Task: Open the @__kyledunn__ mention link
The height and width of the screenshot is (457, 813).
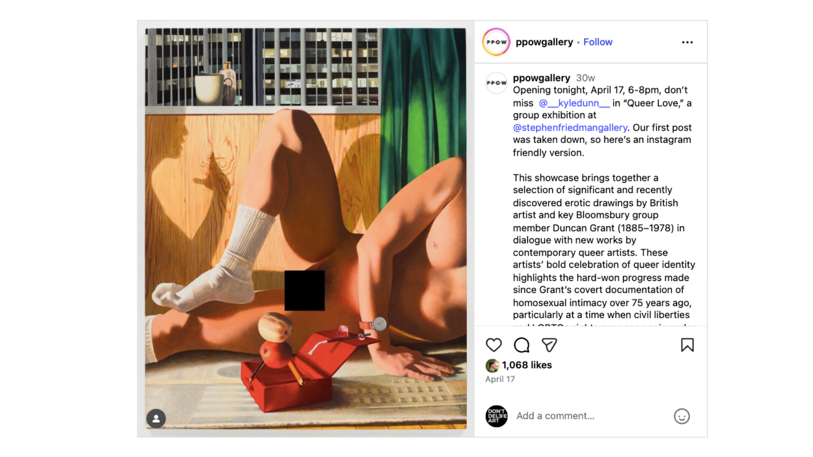Action: pyautogui.click(x=574, y=103)
